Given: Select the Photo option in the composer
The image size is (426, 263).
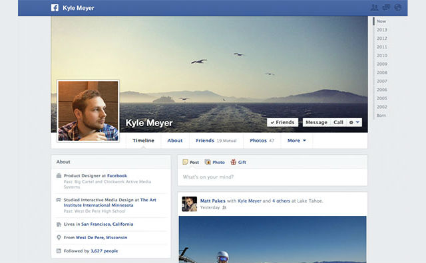Looking at the screenshot, I should click(x=214, y=162).
